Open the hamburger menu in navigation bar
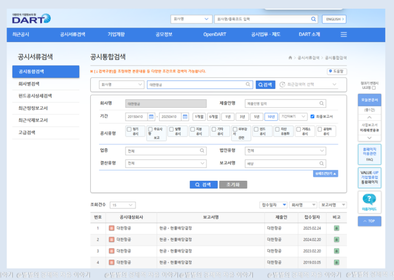The image size is (394, 280). pyautogui.click(x=344, y=35)
